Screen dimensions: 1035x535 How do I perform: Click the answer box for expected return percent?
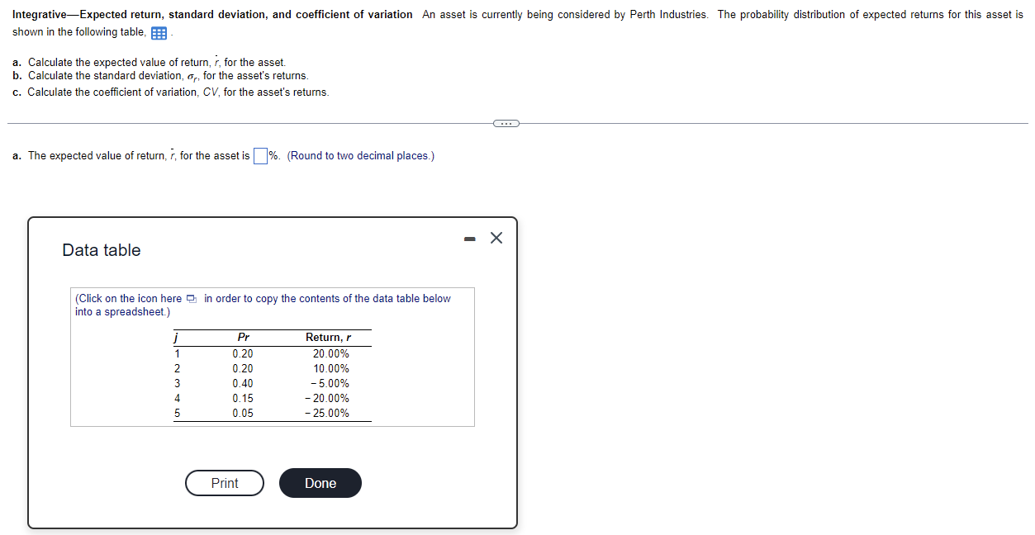pos(259,155)
